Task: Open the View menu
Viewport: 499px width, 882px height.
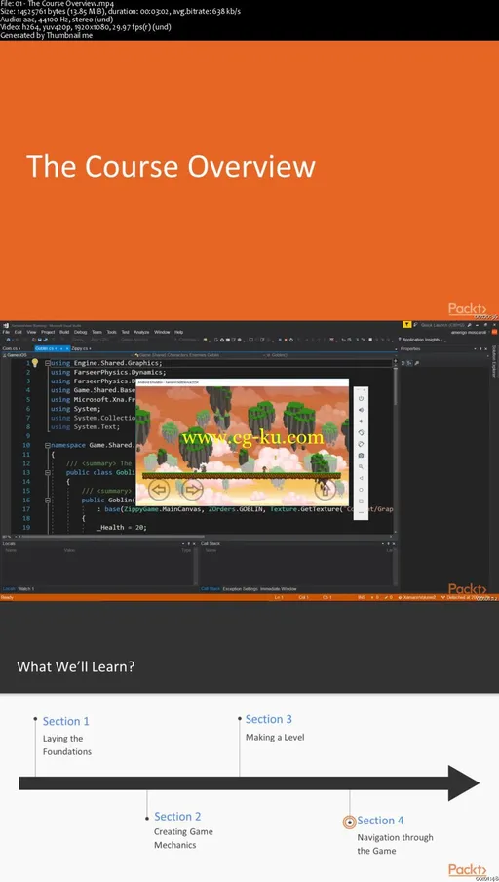Action: point(31,332)
